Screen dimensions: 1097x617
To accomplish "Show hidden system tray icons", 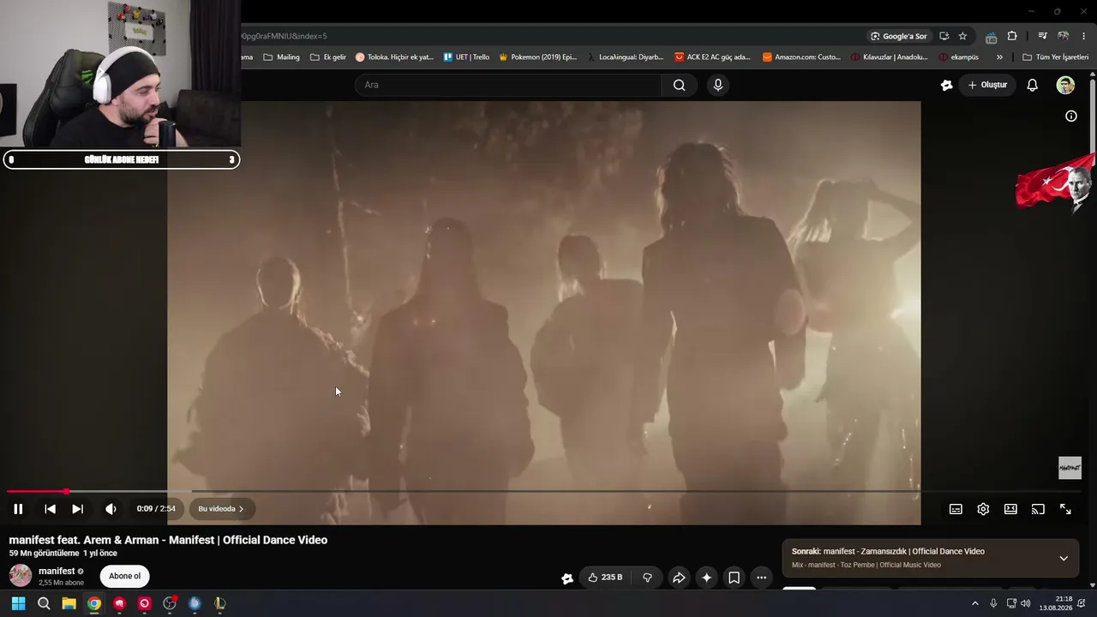I will click(x=974, y=603).
